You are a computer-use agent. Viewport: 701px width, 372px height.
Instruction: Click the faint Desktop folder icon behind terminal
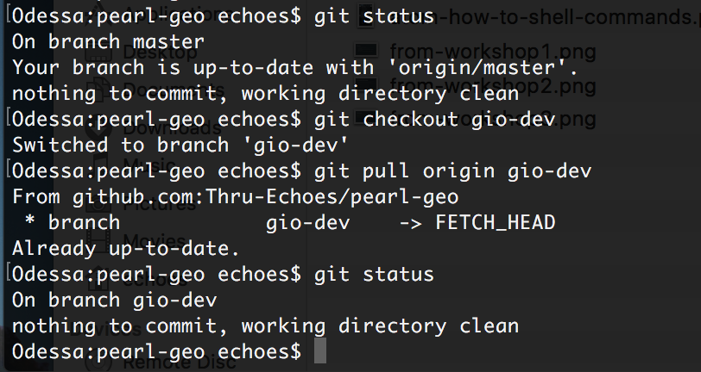[98, 53]
